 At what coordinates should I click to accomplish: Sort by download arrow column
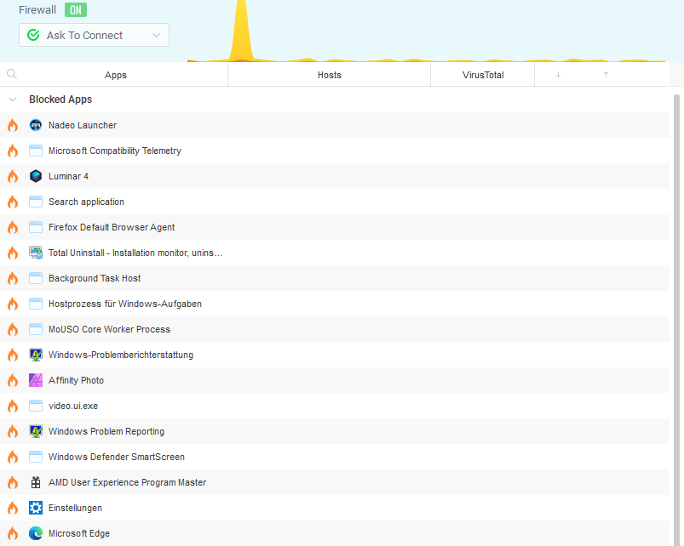[x=558, y=75]
